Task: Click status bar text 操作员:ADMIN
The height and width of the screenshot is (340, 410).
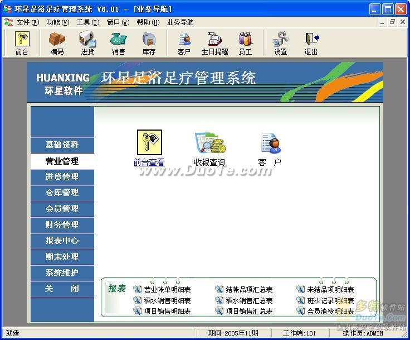Action: [x=363, y=333]
